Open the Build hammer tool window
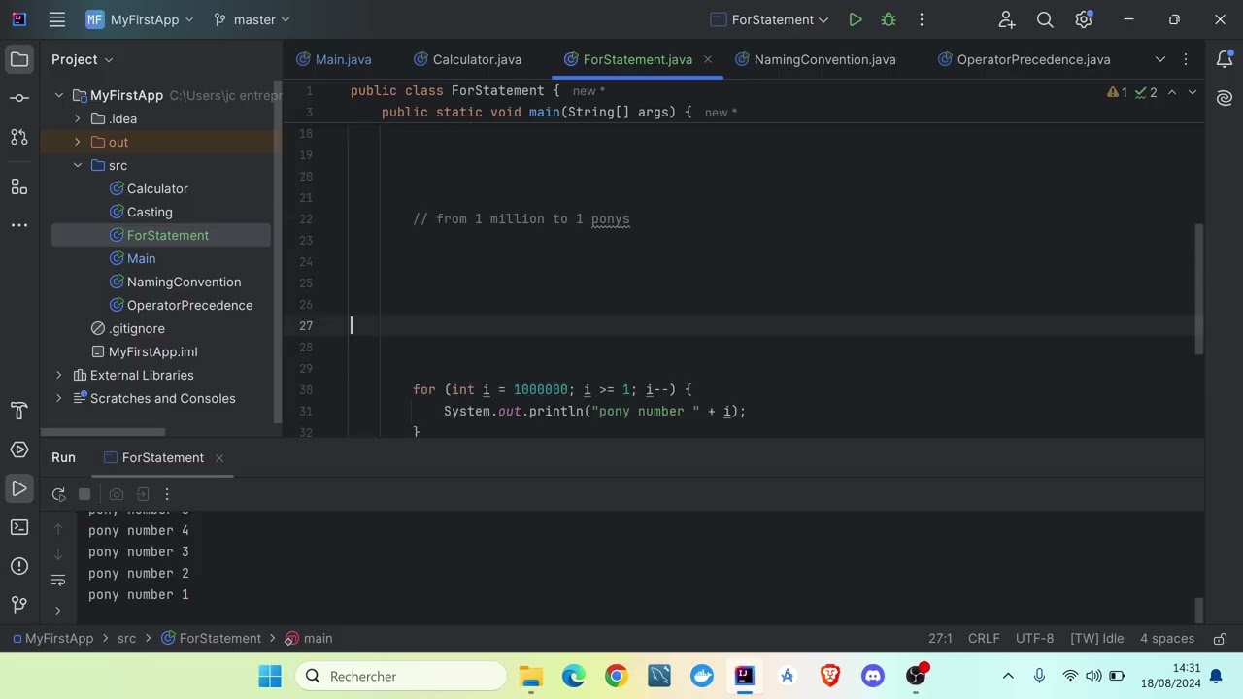This screenshot has height=699, width=1243. pos(19,411)
